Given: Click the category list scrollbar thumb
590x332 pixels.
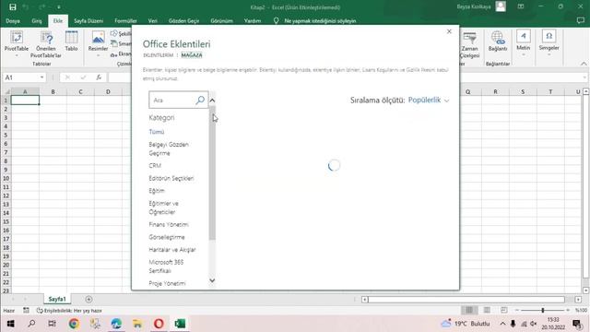Looking at the screenshot, I should pos(213,173).
